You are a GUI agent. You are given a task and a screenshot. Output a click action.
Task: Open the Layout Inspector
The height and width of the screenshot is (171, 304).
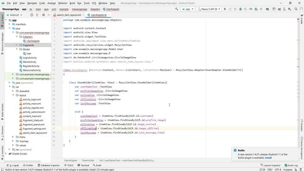[x=270, y=165]
